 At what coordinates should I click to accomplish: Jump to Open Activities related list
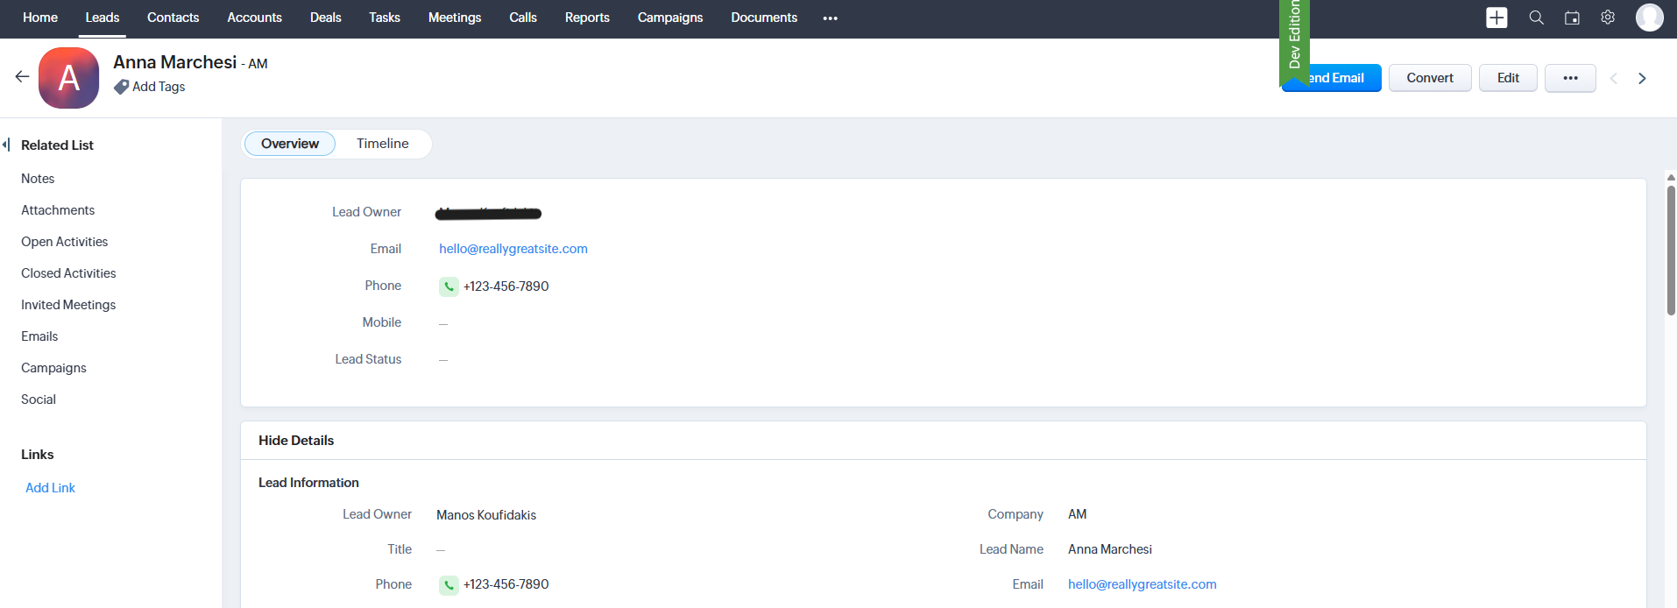pos(65,242)
